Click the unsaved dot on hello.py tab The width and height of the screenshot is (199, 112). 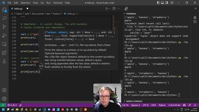pos(27,8)
